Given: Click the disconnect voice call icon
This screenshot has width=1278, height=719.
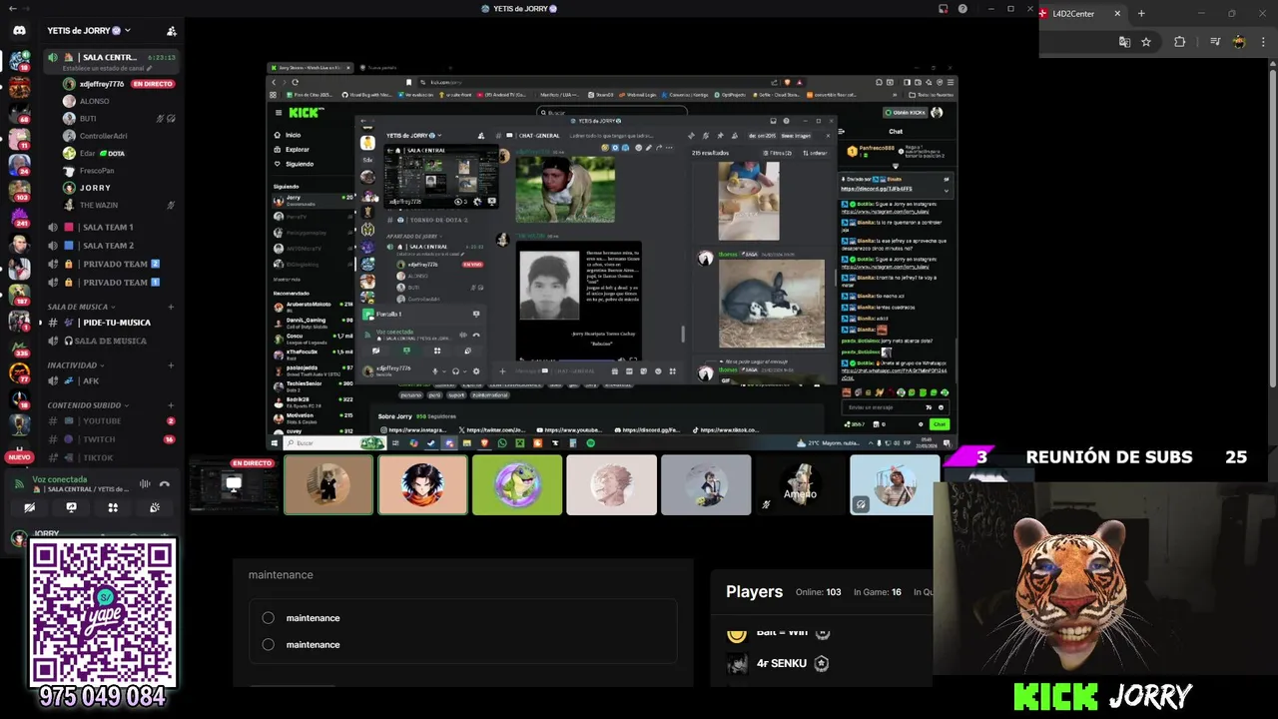Looking at the screenshot, I should tap(165, 484).
